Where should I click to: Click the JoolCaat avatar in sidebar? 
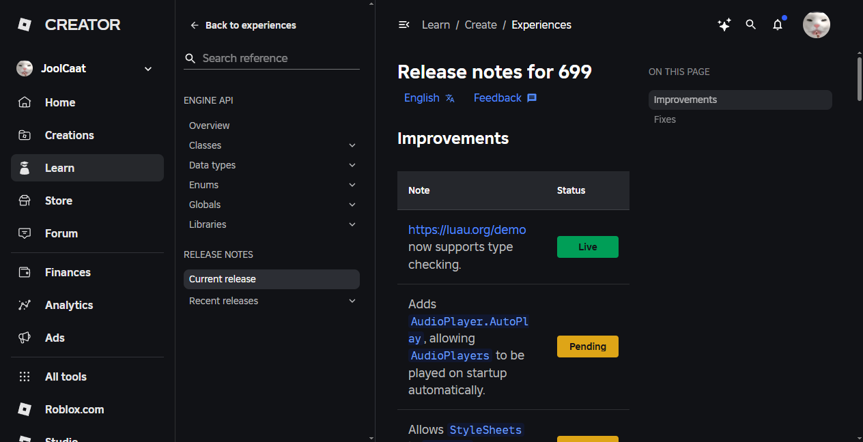(x=25, y=68)
